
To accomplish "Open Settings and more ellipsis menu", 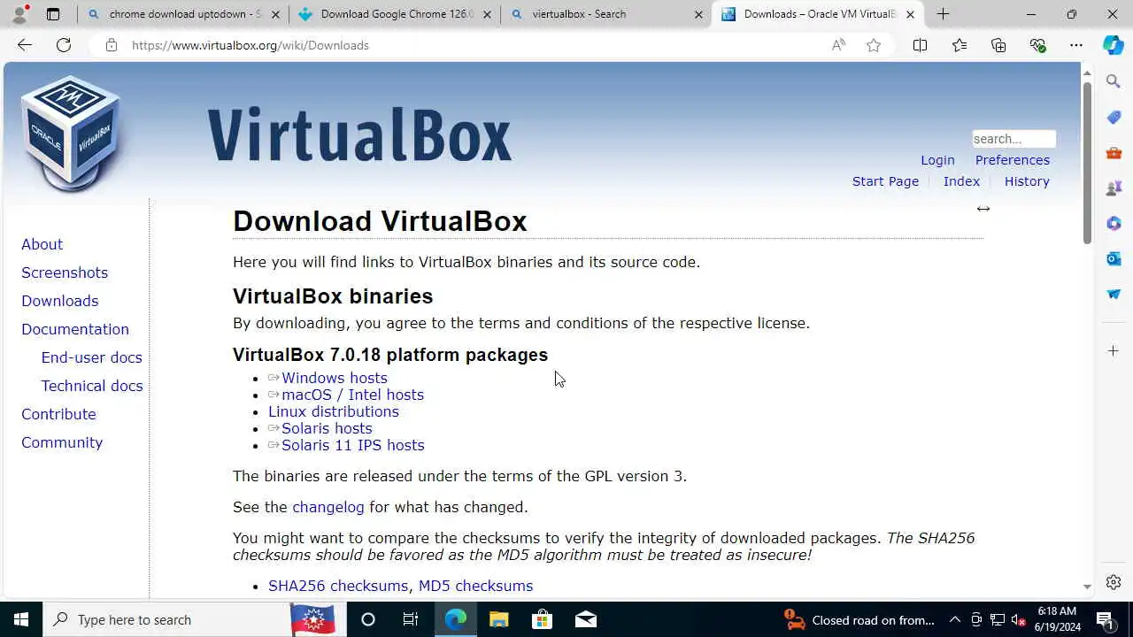I will point(1076,45).
